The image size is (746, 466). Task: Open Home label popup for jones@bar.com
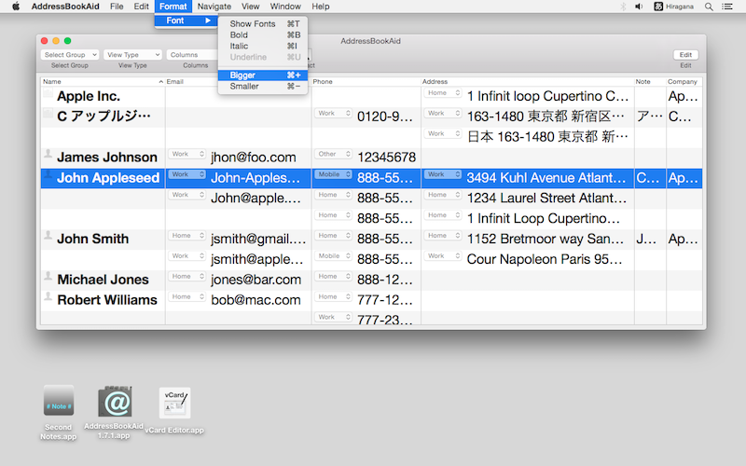[187, 276]
